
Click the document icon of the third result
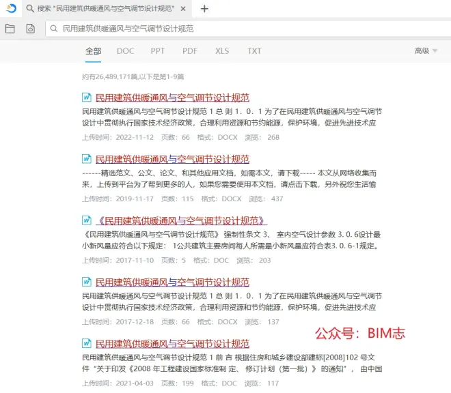(87, 220)
